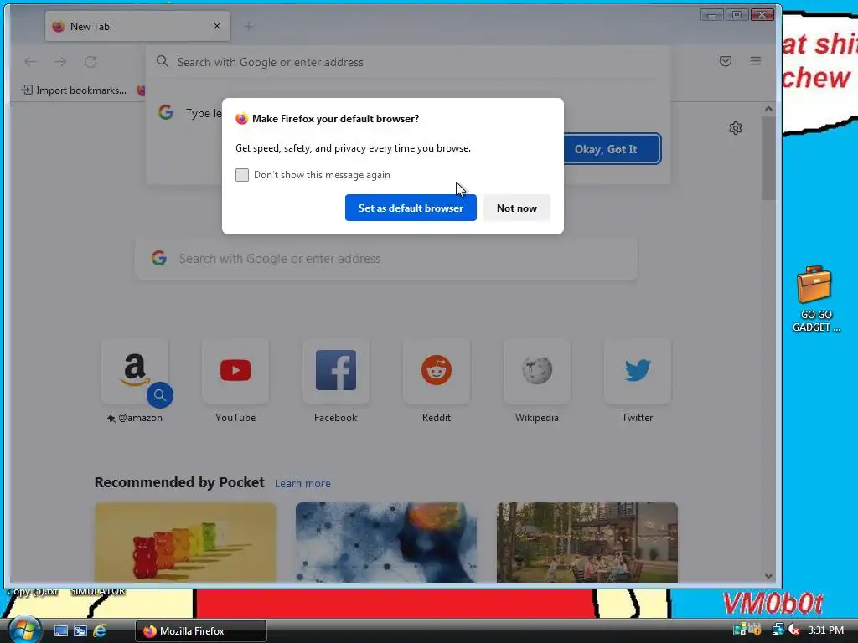Open the Firefox hamburger application menu
Image resolution: width=858 pixels, height=643 pixels.
[x=756, y=61]
